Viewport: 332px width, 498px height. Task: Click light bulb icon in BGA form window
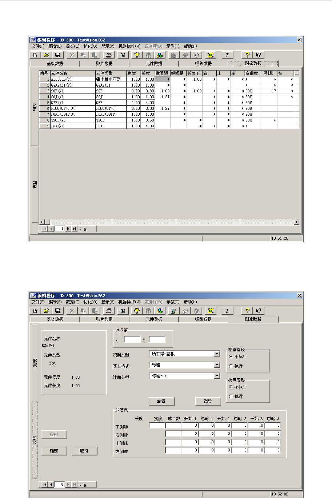137,311
